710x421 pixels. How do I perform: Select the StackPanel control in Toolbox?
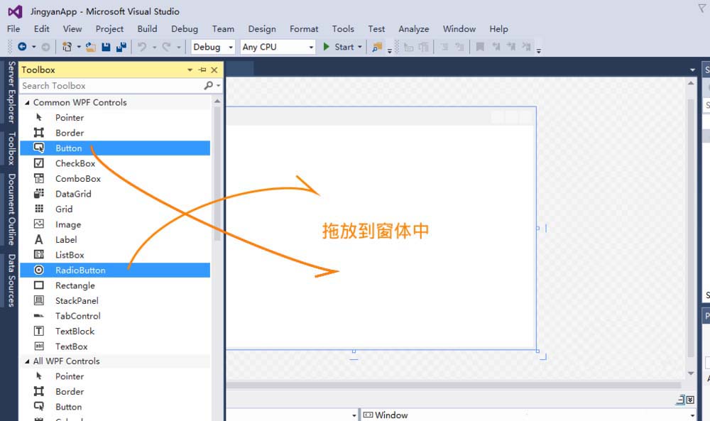coord(115,300)
